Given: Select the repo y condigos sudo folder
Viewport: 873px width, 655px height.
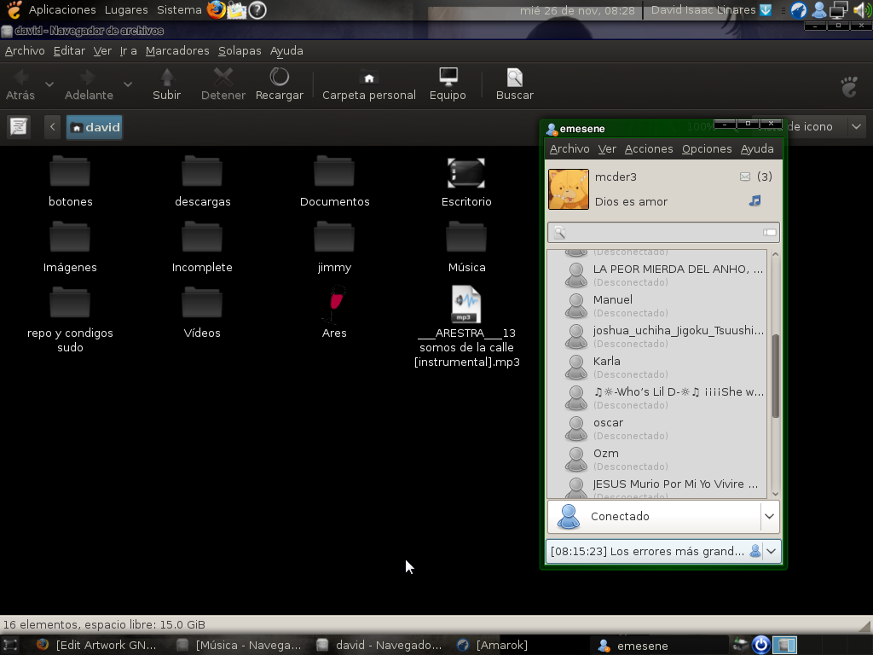Looking at the screenshot, I should pos(70,321).
